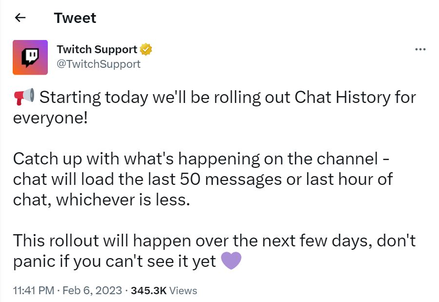The image size is (439, 302).
Task: Click the Views label
Action: click(183, 290)
